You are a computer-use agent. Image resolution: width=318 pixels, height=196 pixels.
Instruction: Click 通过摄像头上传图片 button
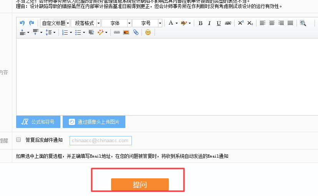pos(94,122)
